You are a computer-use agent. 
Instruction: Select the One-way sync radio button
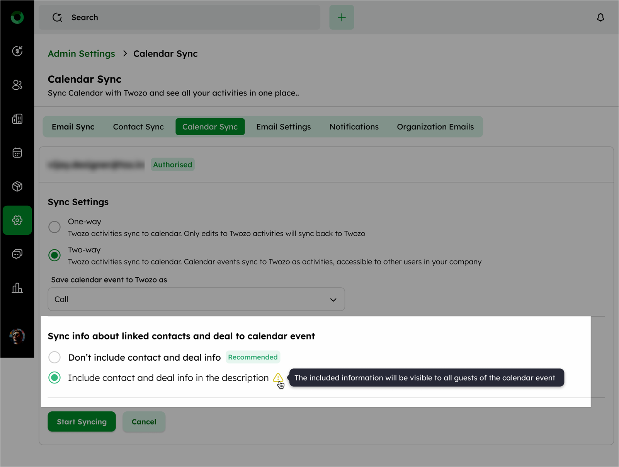tap(54, 227)
